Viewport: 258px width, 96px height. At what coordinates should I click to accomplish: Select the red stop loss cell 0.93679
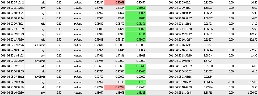click(x=115, y=2)
